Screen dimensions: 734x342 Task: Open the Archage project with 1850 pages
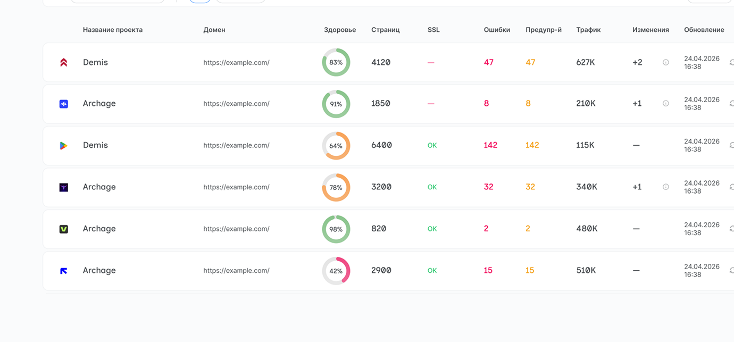99,104
